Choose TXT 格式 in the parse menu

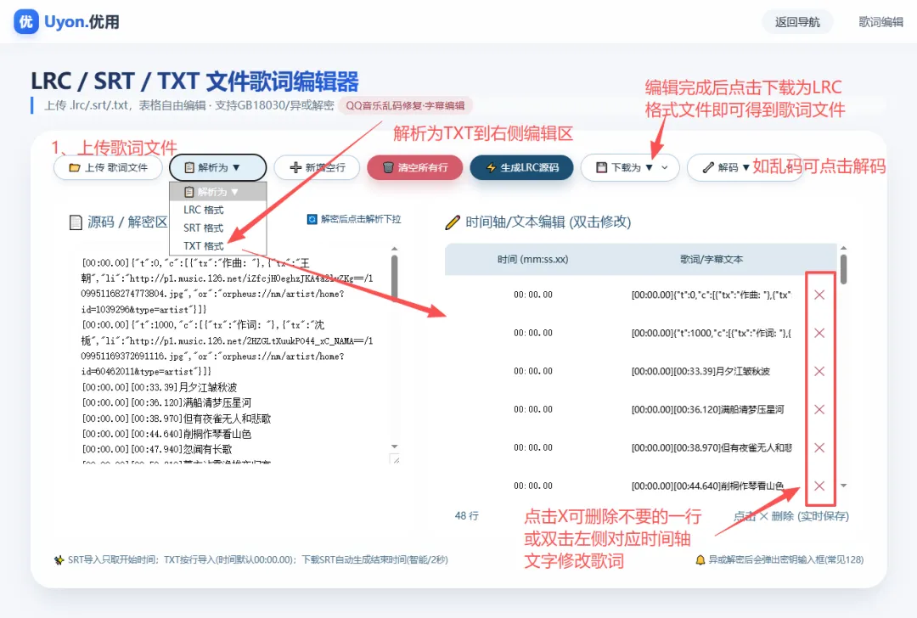pos(203,246)
